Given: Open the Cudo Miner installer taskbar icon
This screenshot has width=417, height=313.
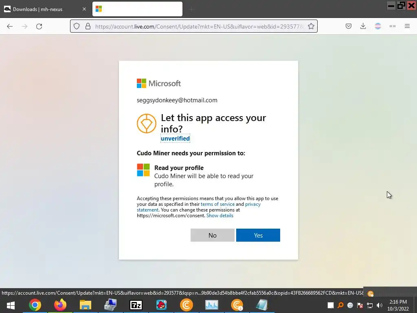Looking at the screenshot, I should click(x=237, y=305).
